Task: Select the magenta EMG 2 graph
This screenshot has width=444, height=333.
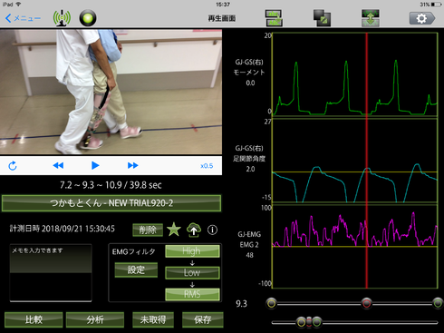Action: [355, 247]
